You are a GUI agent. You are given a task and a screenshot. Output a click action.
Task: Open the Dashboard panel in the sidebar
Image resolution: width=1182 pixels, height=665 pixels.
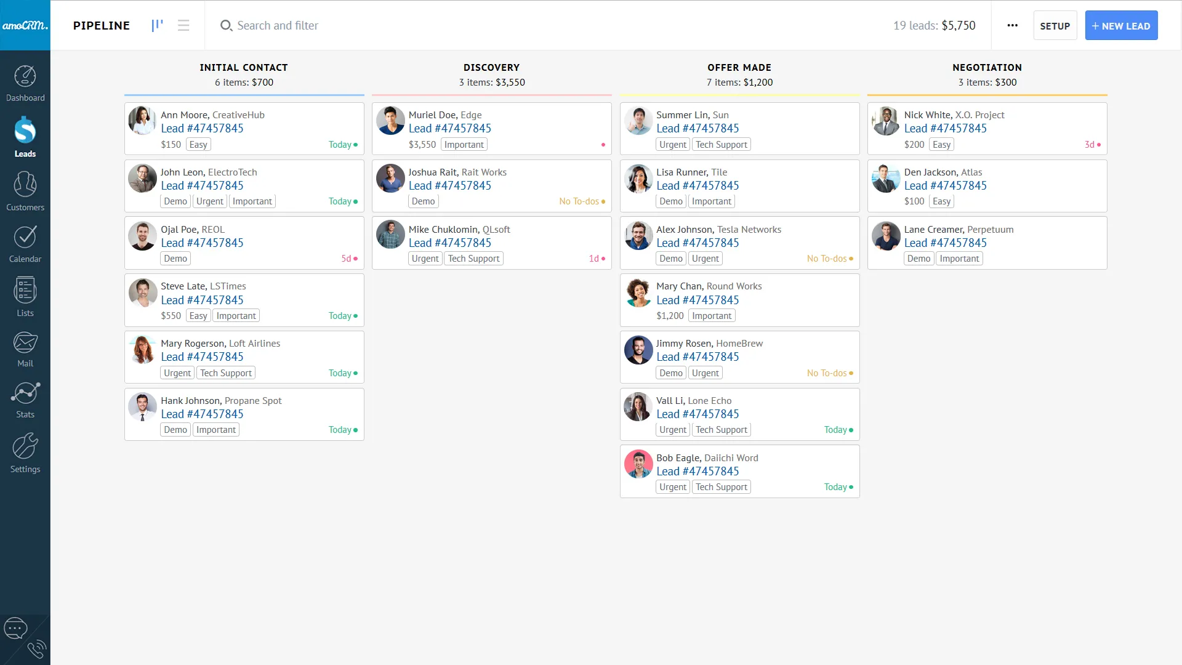coord(25,82)
